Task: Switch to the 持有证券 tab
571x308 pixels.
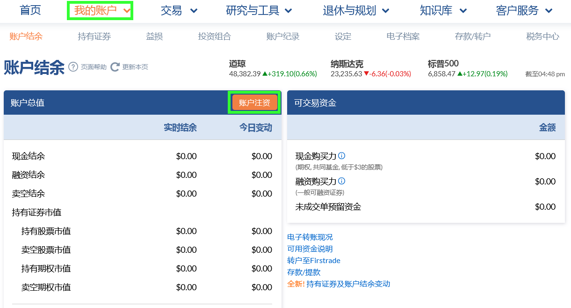Action: coord(94,36)
